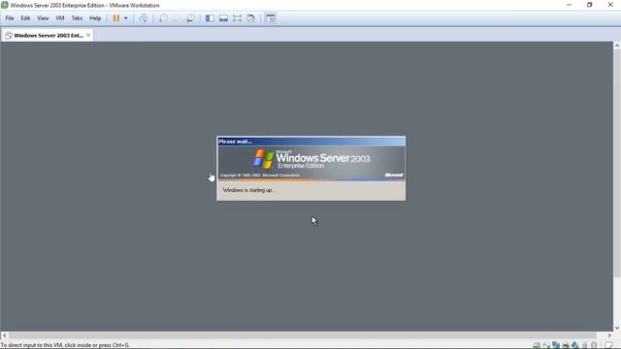Viewport: 621px width, 349px height.
Task: Click the VMware app icon in title bar
Action: [4, 5]
